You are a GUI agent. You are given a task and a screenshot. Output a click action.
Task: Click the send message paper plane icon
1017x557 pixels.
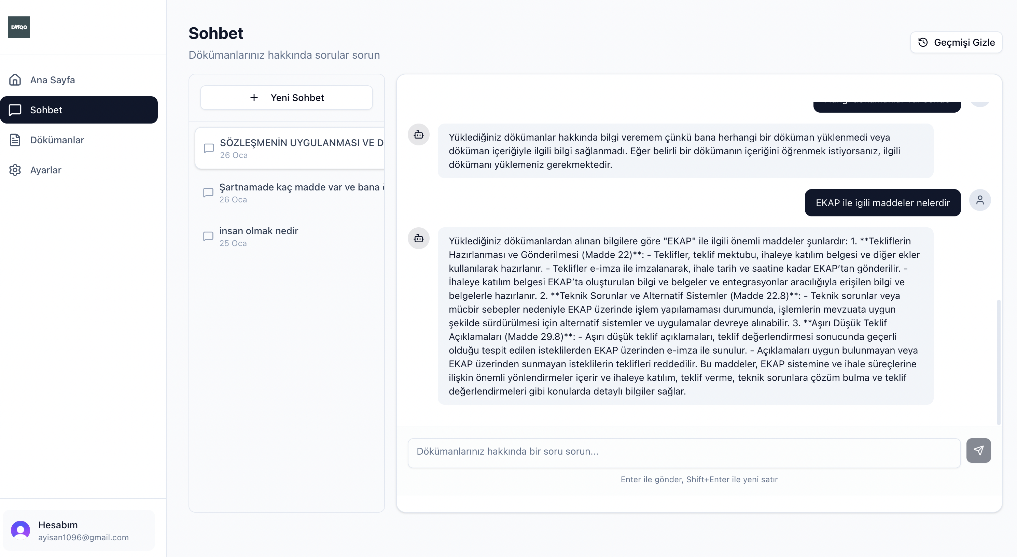[978, 450]
